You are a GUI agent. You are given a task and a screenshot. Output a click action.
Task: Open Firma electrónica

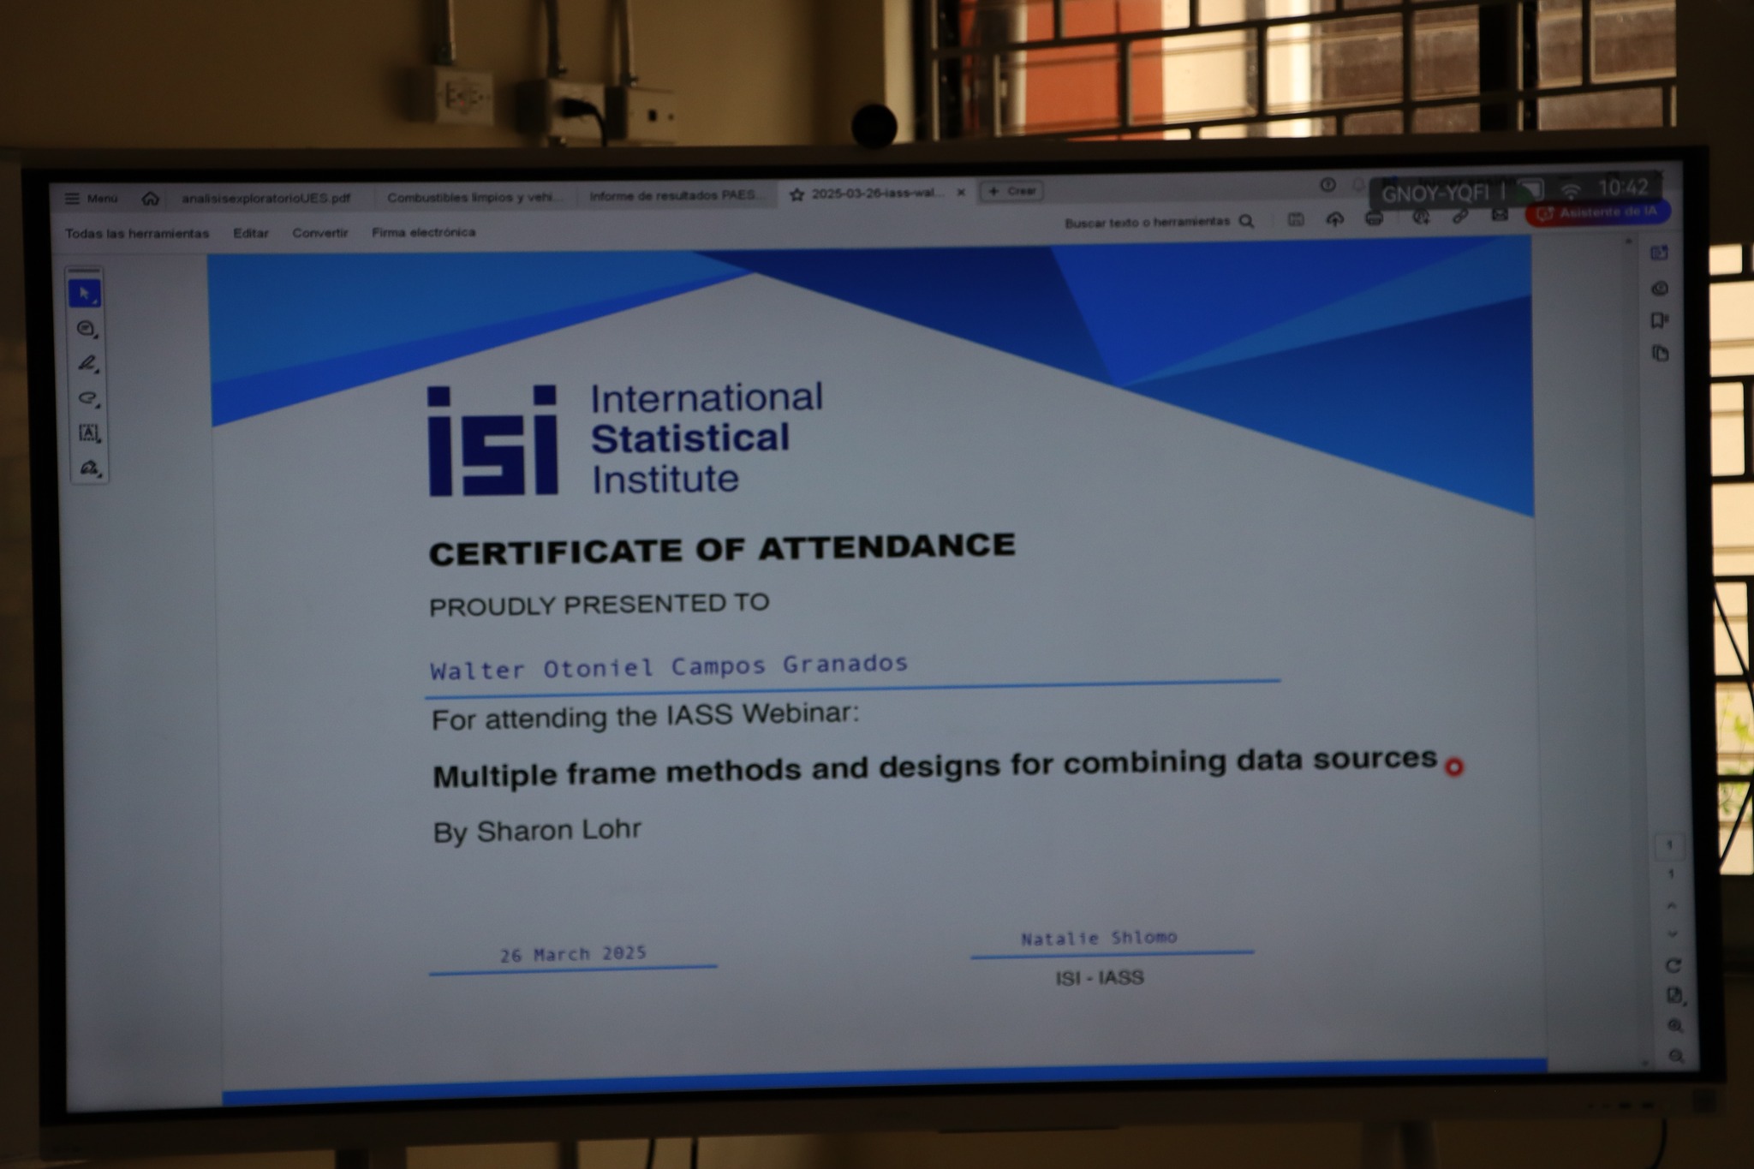[x=424, y=232]
